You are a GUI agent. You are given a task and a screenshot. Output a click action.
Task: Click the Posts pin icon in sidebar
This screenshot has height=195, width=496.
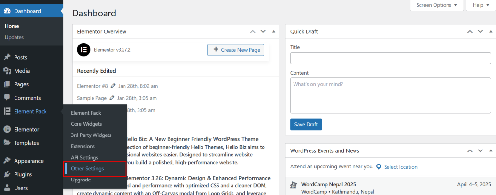7,57
